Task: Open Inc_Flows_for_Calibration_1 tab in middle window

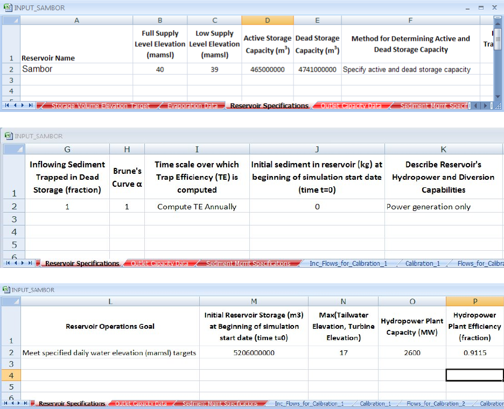Action: 348,264
